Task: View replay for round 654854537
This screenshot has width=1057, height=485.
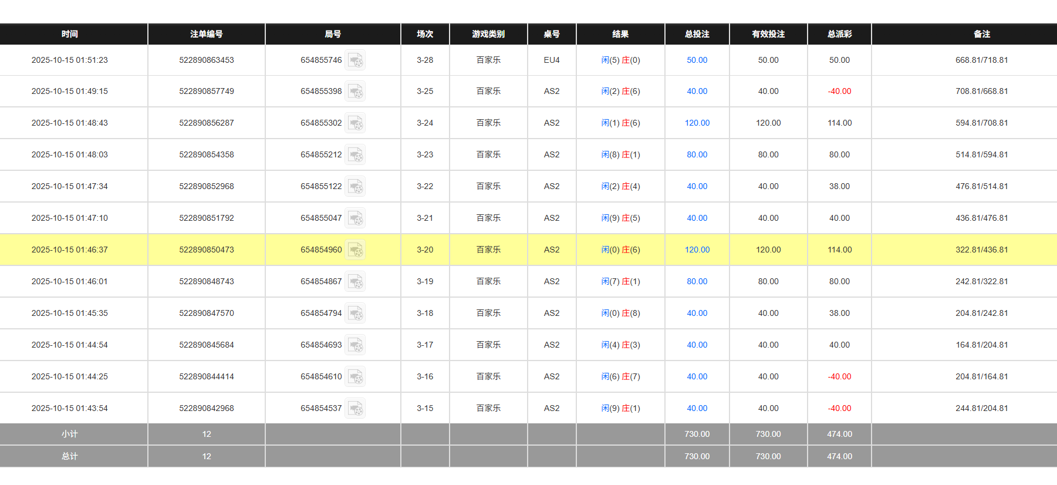Action: 355,409
